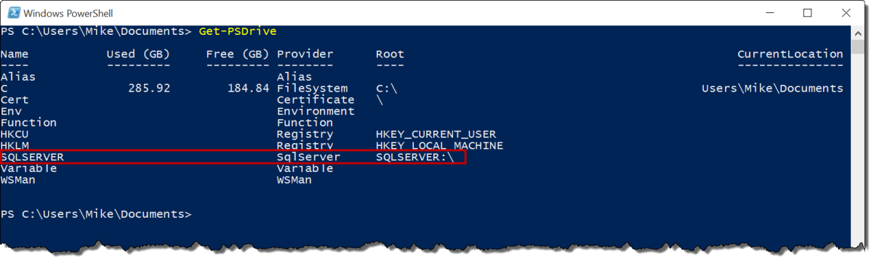Image resolution: width=874 pixels, height=265 pixels.
Task: Click the Used (GB) column header
Action: (x=138, y=54)
